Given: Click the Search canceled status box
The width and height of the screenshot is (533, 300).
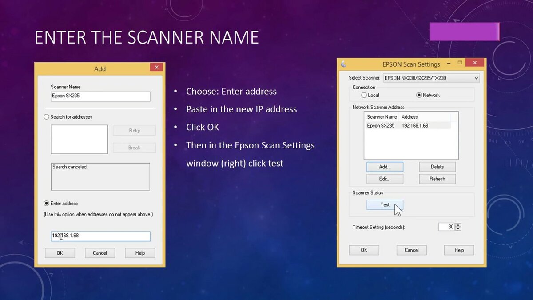Looking at the screenshot, I should (x=100, y=176).
